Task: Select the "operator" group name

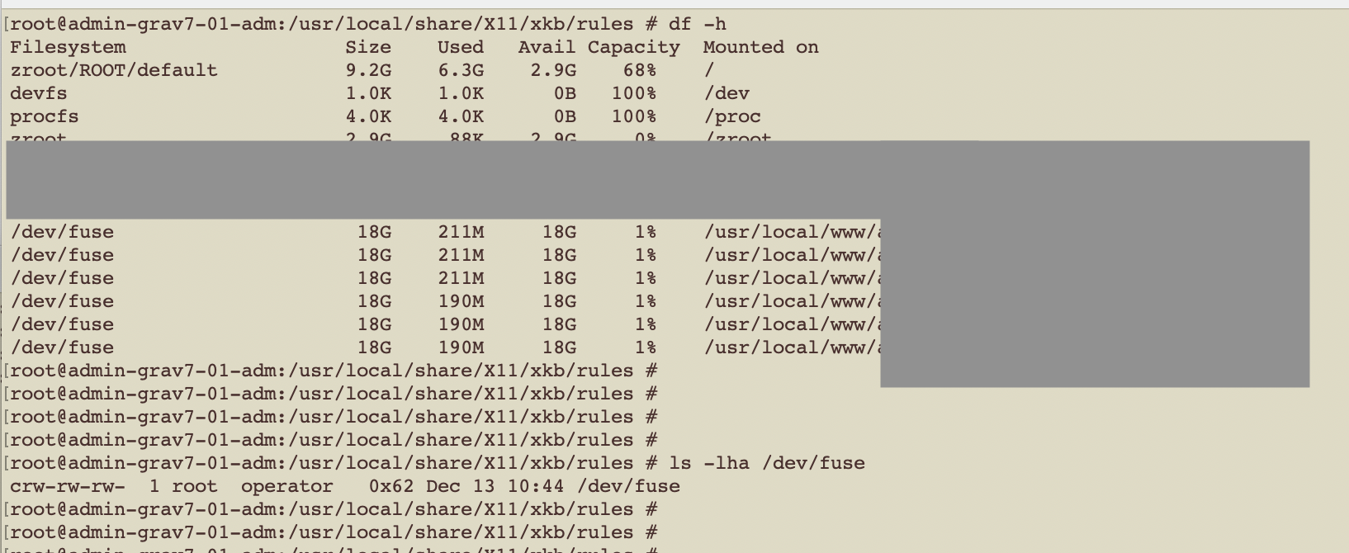Action: tap(287, 486)
